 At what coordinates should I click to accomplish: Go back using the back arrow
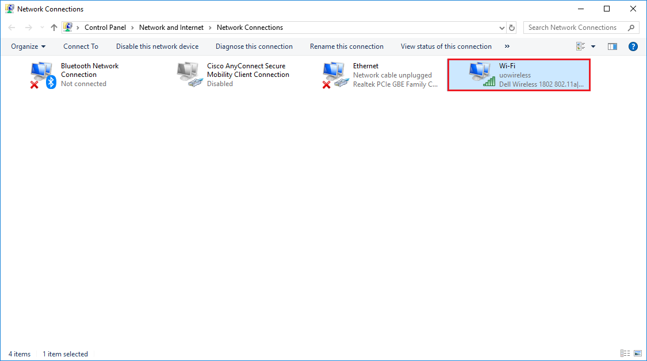[x=12, y=28]
